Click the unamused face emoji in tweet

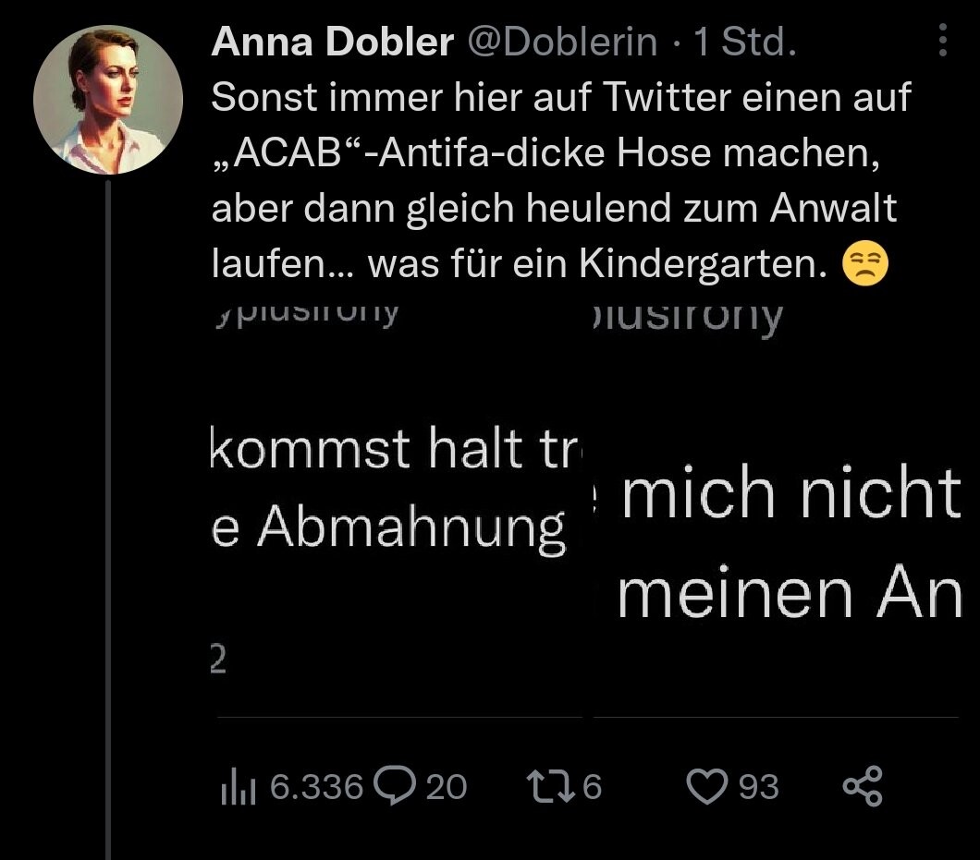[x=865, y=265]
